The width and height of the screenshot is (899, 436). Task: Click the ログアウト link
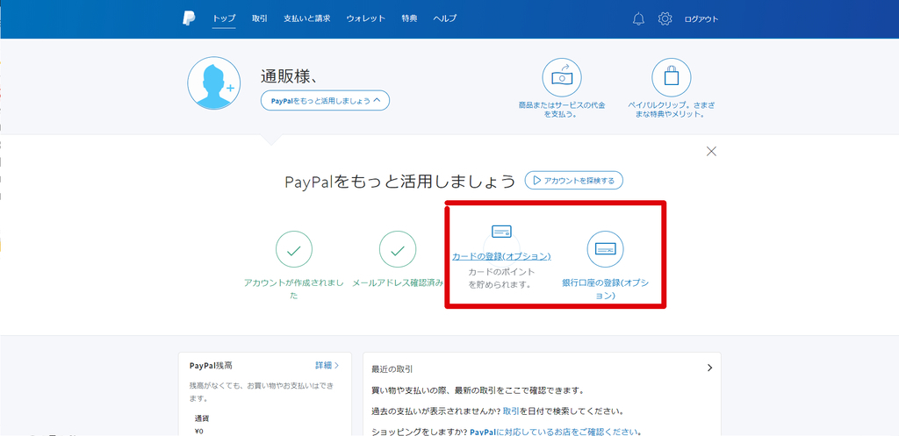(701, 19)
